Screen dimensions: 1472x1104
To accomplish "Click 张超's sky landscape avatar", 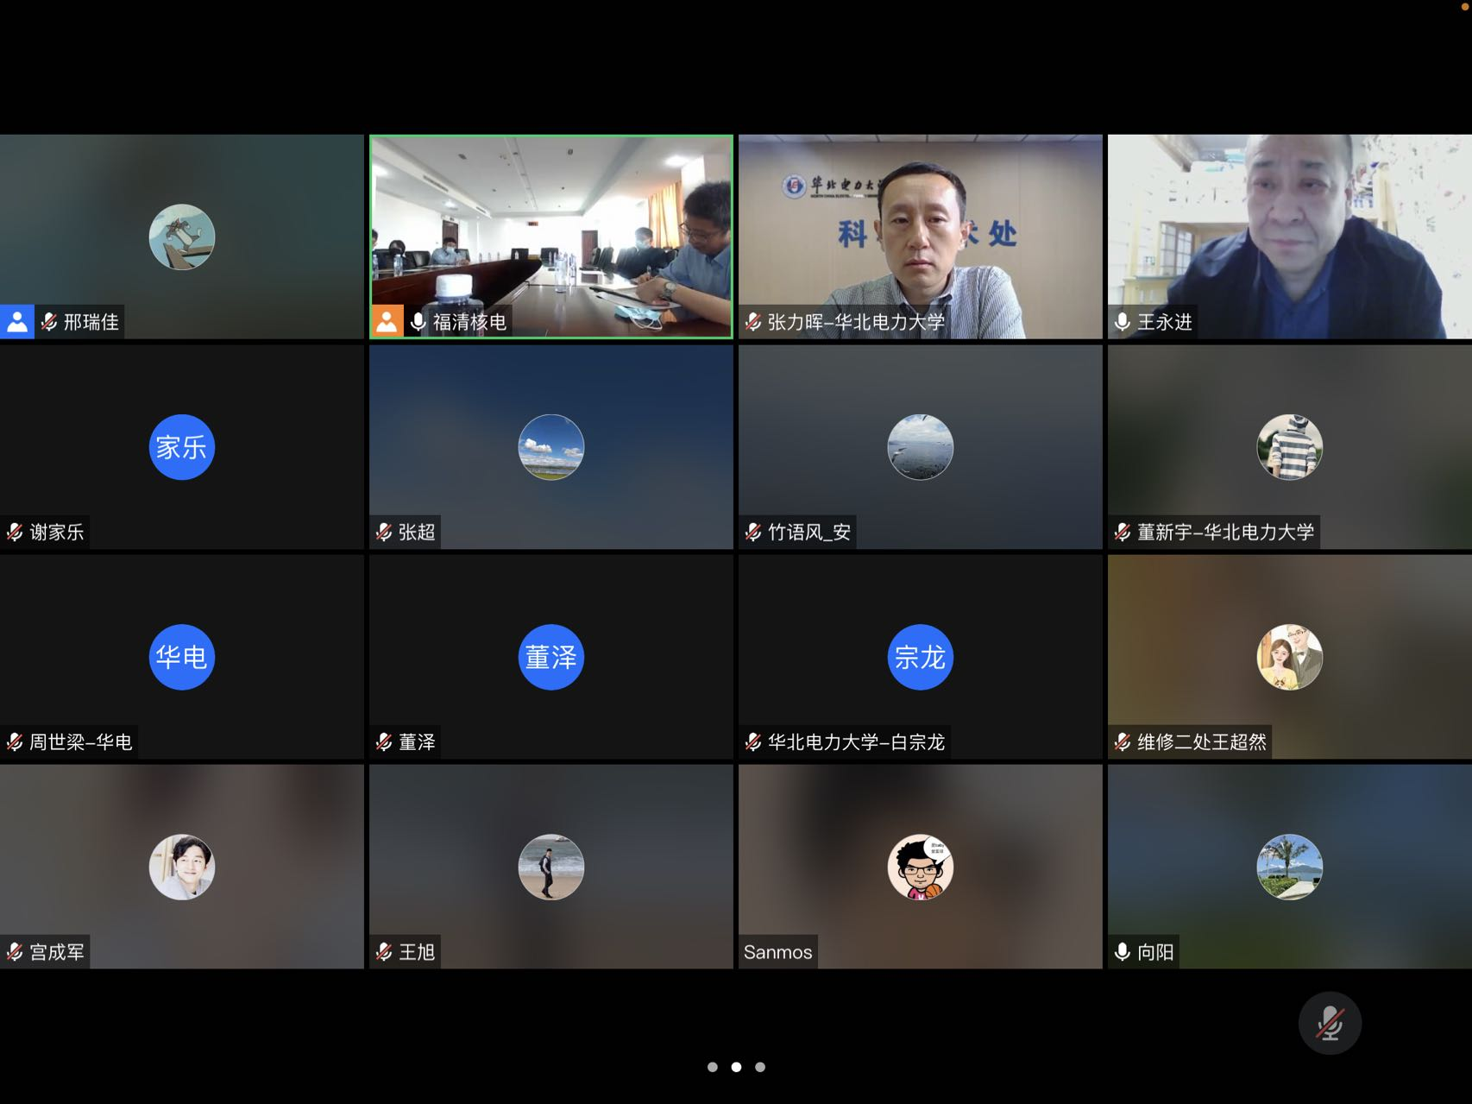I will coord(550,447).
